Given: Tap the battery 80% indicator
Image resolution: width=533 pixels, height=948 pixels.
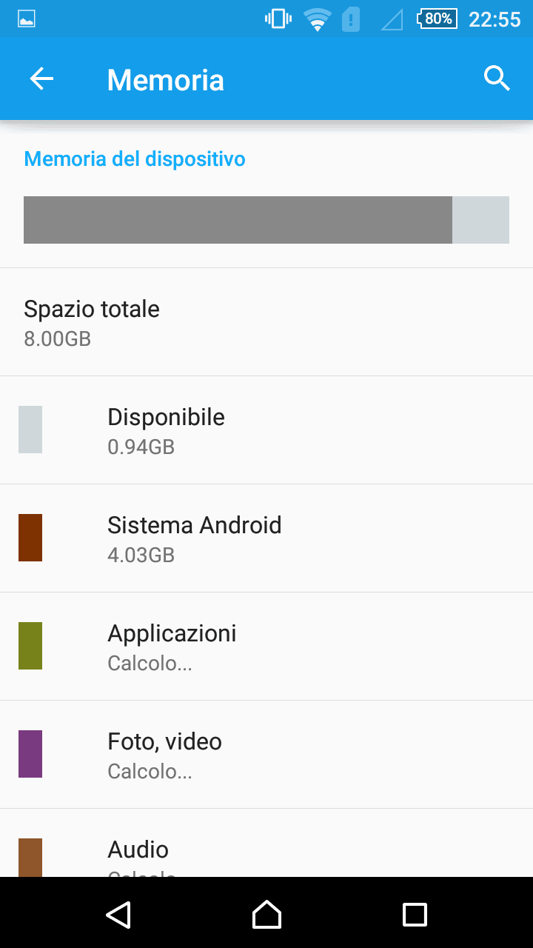Looking at the screenshot, I should (x=438, y=19).
